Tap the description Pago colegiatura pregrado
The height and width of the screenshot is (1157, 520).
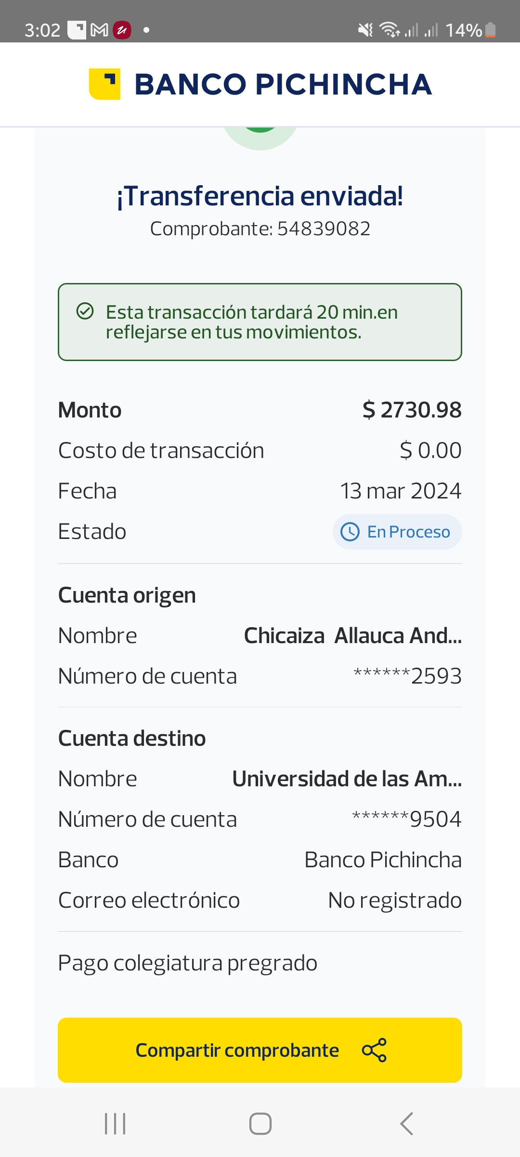pyautogui.click(x=187, y=963)
